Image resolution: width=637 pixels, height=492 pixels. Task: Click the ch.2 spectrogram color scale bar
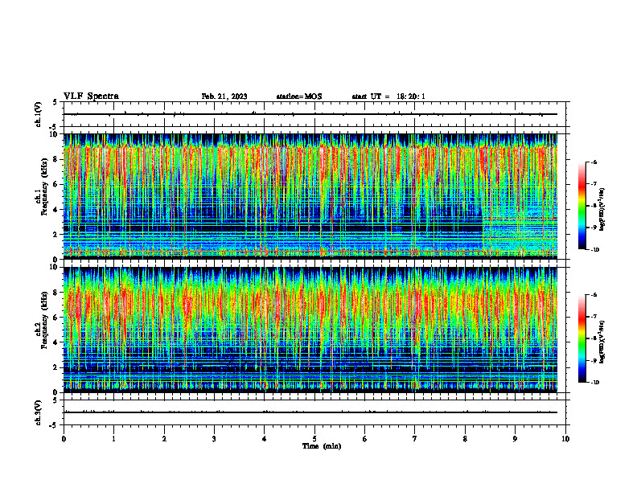coord(582,338)
